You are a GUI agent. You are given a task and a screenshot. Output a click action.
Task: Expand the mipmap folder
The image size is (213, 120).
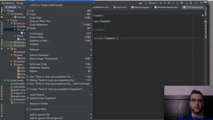11,61
